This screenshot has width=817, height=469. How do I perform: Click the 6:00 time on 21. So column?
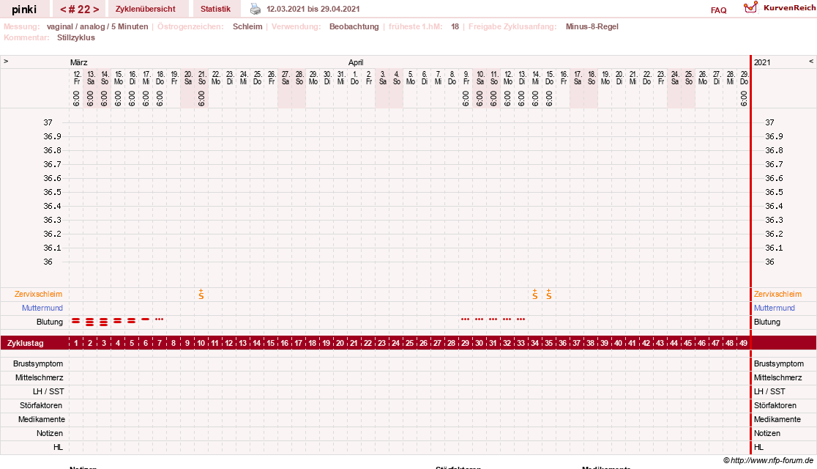click(x=201, y=98)
